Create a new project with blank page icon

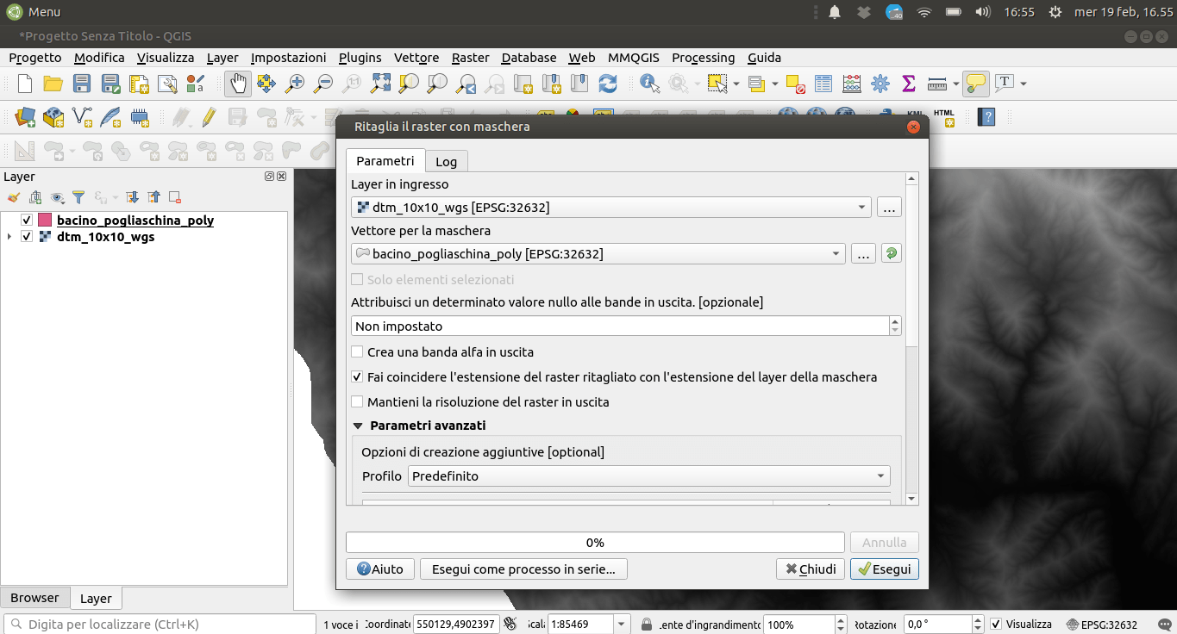[25, 84]
